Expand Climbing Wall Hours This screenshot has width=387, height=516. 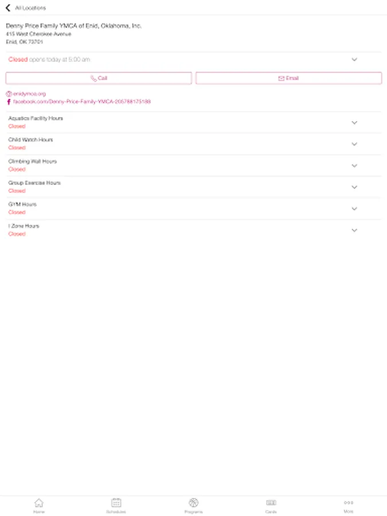pos(354,166)
